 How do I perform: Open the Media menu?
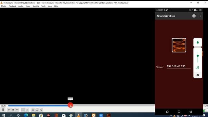coord(4,6)
